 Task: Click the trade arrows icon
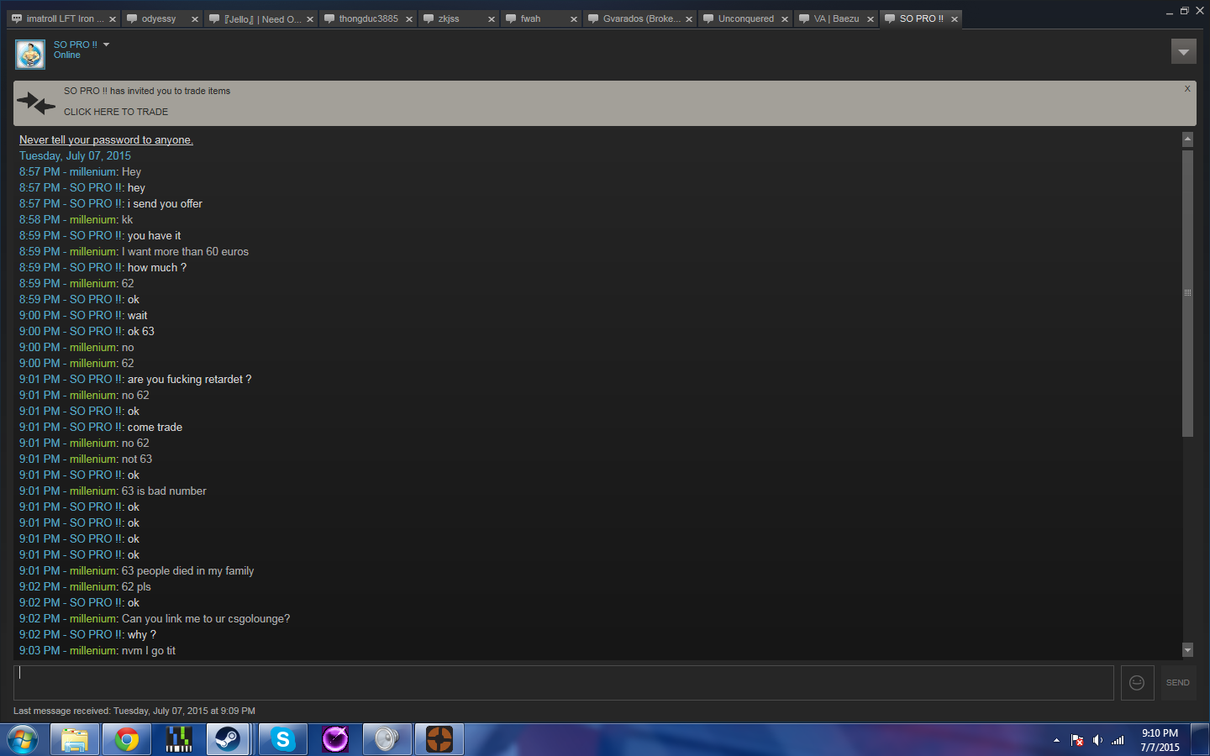click(x=35, y=103)
